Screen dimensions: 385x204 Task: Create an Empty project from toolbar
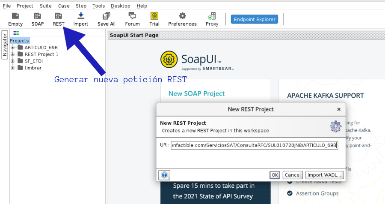[15, 19]
